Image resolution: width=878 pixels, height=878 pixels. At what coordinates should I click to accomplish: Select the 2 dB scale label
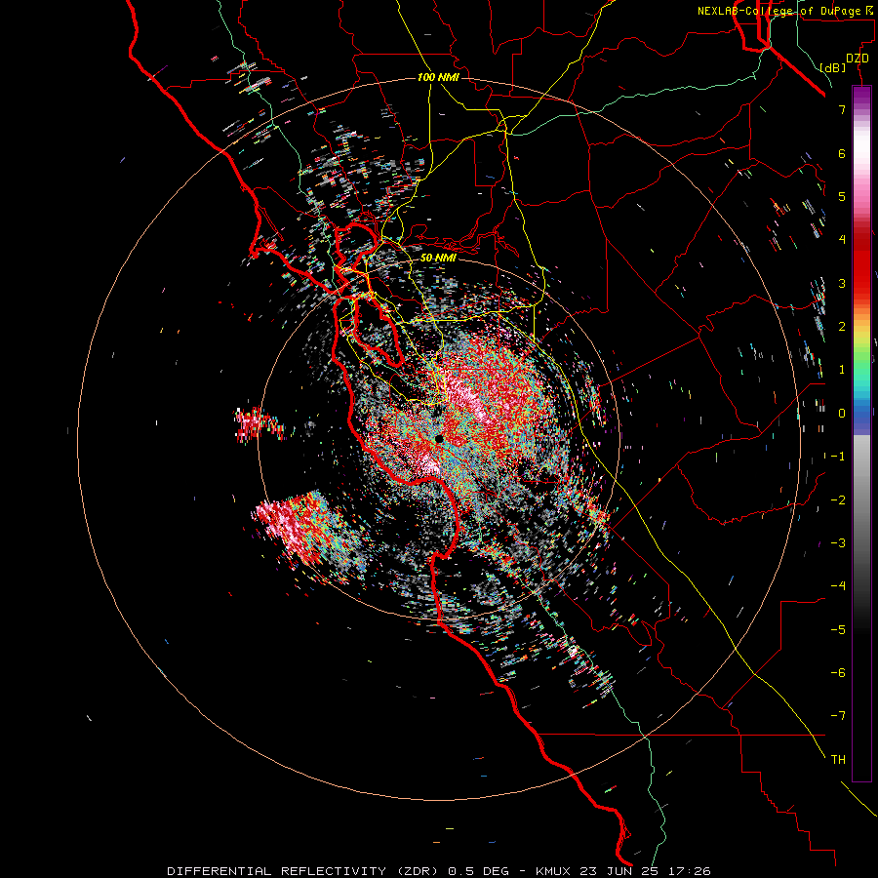(842, 327)
